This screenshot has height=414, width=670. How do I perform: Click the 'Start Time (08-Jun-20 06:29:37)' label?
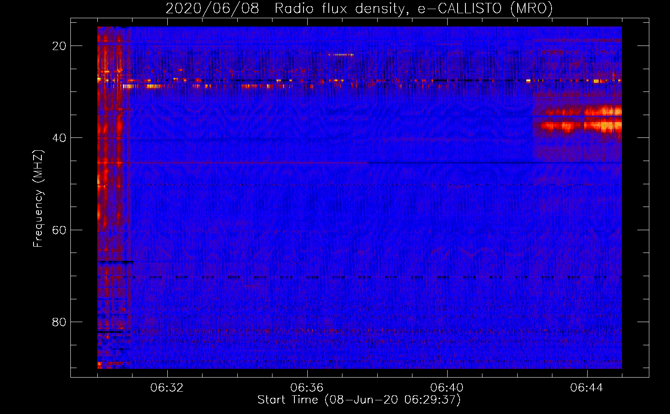point(359,400)
